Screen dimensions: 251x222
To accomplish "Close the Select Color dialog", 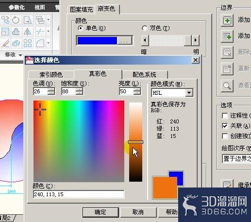I will (x=196, y=60).
